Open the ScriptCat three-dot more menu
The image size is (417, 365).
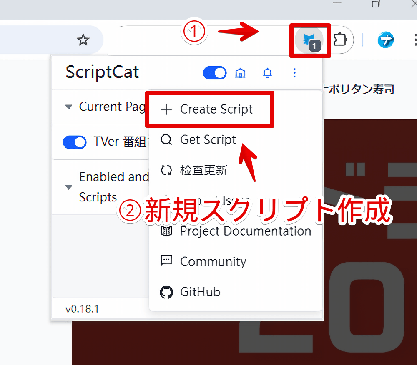(294, 73)
